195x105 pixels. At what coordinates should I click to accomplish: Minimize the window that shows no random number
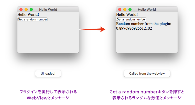pos(26,9)
